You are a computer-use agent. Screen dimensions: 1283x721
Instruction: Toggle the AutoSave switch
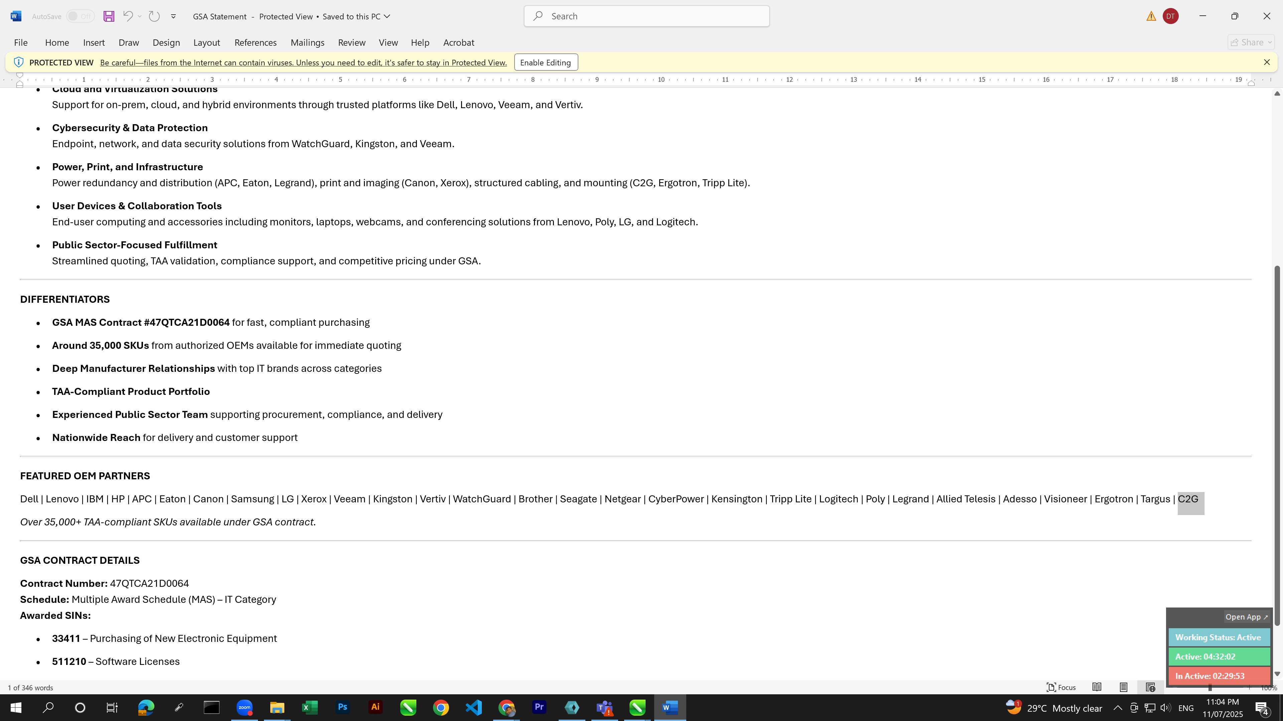tap(80, 16)
